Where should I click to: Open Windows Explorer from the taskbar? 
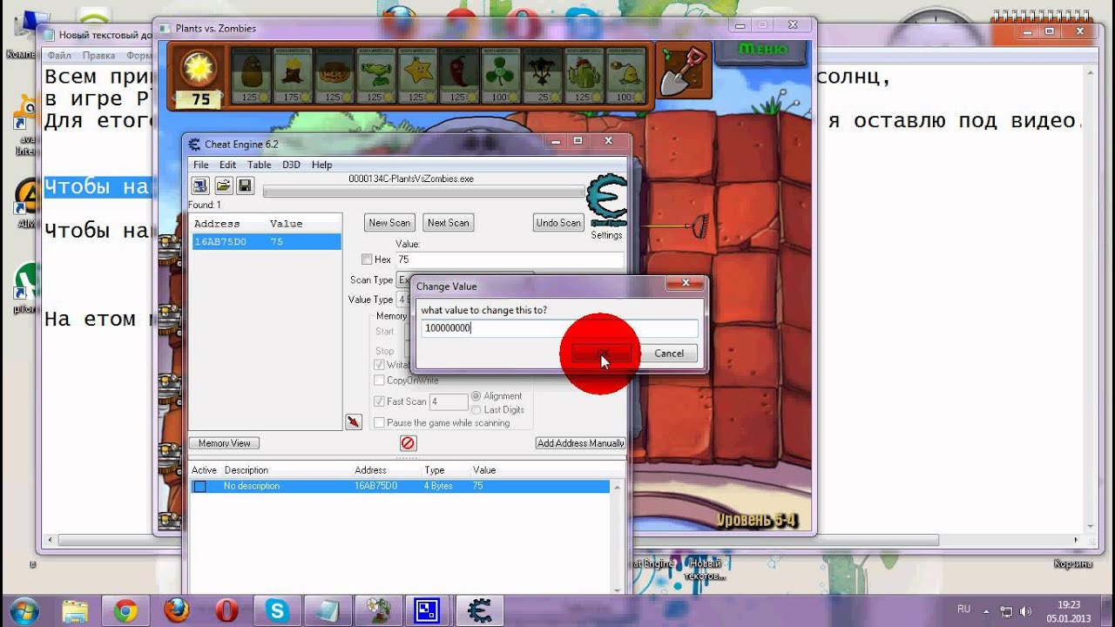pyautogui.click(x=75, y=611)
